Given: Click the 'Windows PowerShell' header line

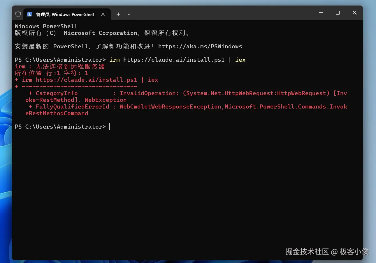Looking at the screenshot, I should pyautogui.click(x=46, y=26).
